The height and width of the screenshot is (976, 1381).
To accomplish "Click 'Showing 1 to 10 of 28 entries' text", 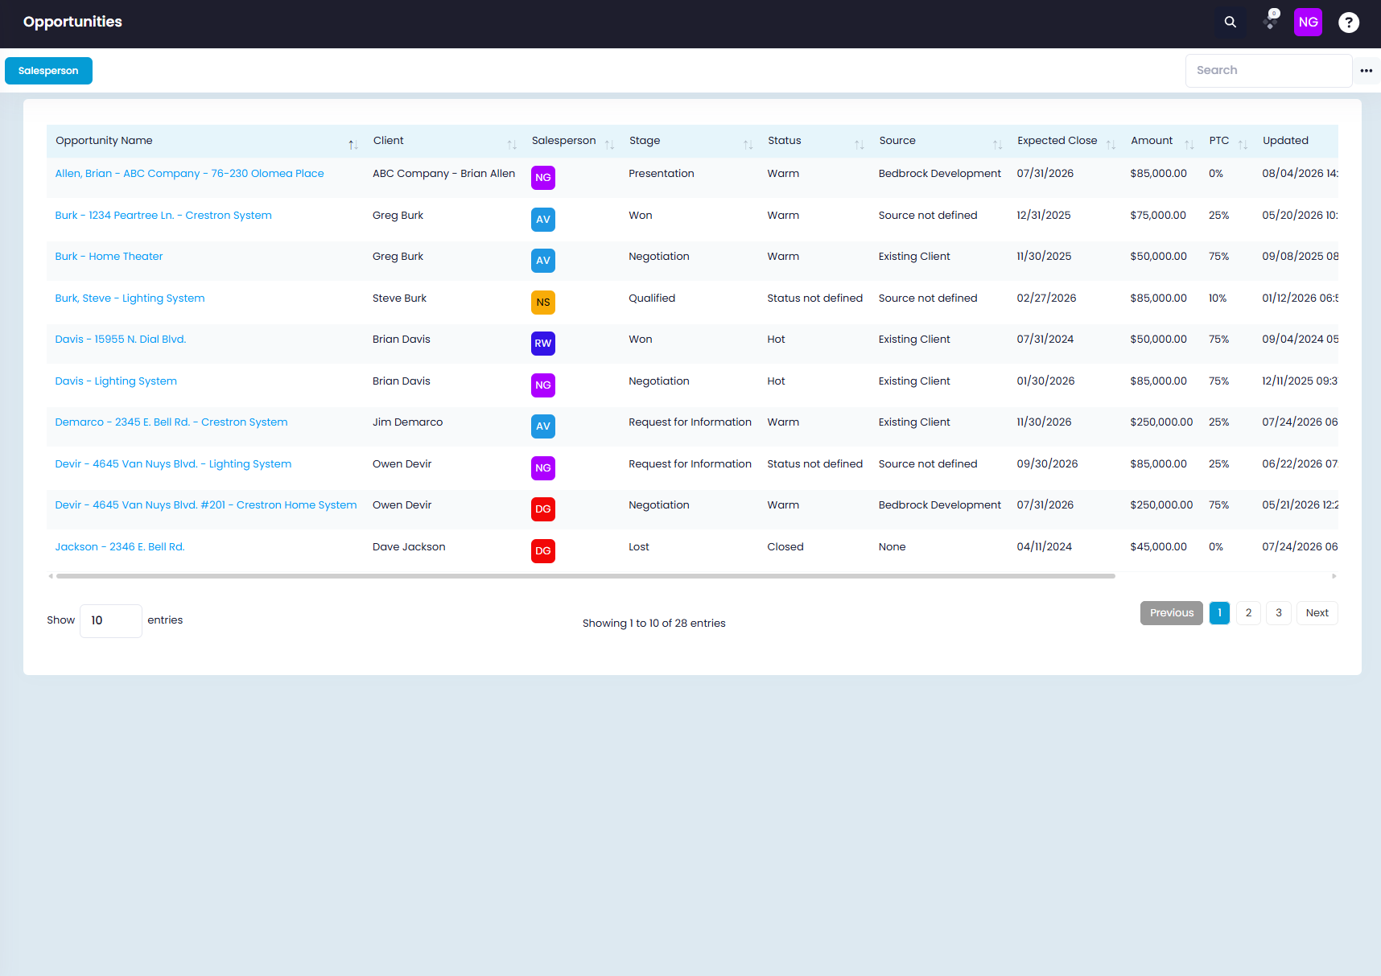I will pos(653,624).
